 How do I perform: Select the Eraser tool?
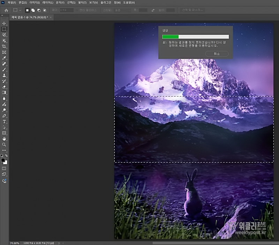coord(4,87)
